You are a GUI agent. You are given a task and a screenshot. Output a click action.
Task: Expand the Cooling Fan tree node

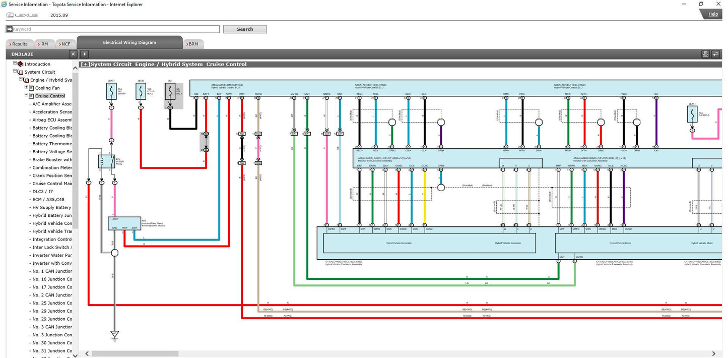coord(26,87)
